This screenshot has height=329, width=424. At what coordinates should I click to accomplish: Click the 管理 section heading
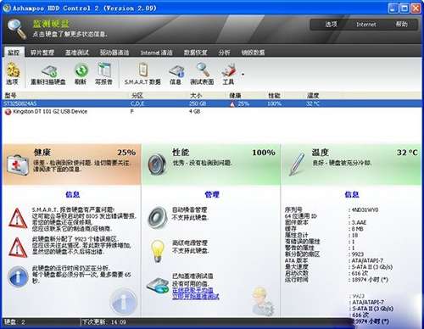tap(212, 194)
